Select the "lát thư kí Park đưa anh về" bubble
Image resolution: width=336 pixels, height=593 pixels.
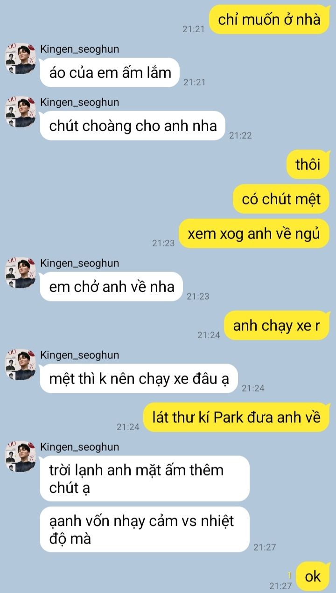tap(237, 417)
